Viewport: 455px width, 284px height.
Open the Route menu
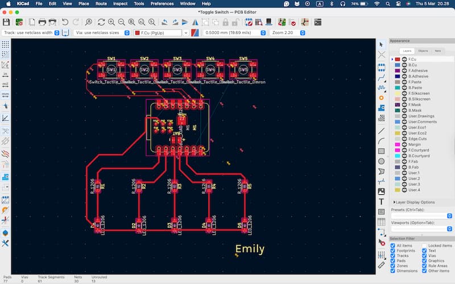coord(101,3)
